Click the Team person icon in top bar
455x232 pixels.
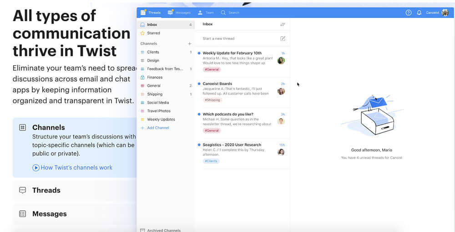click(x=200, y=13)
